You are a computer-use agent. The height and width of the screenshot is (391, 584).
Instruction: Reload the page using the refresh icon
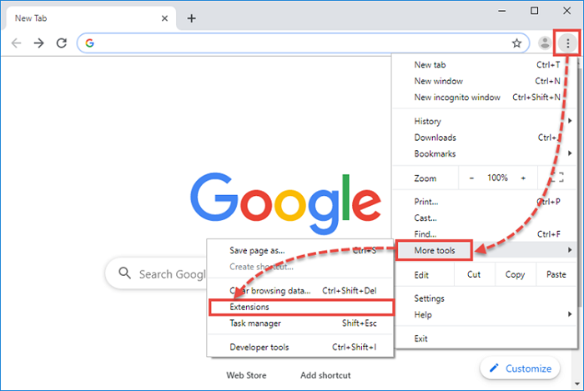click(62, 43)
